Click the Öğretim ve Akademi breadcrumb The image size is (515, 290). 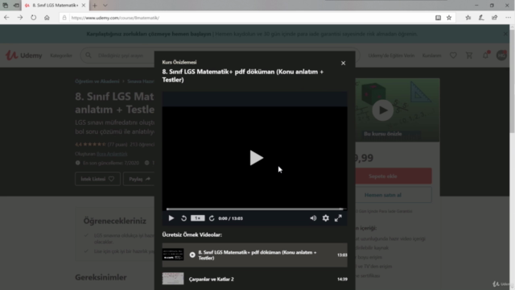pos(97,81)
